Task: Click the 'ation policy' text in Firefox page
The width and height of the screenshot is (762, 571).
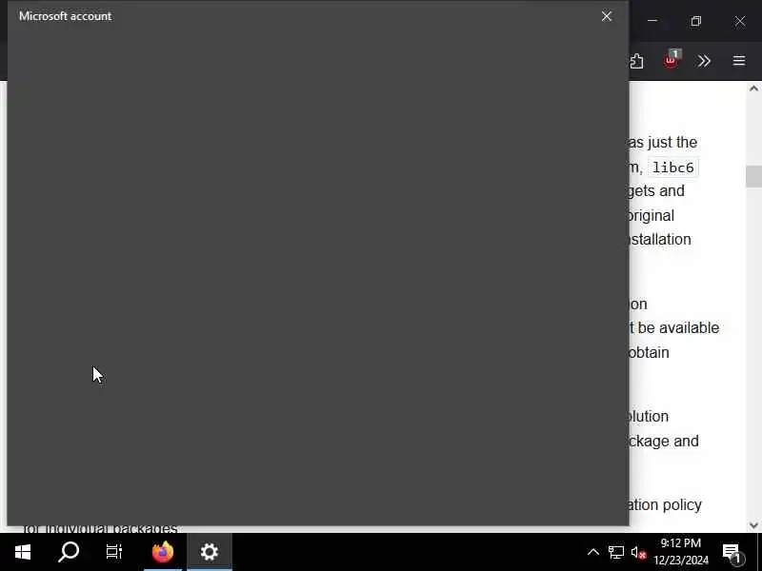Action: [x=664, y=505]
